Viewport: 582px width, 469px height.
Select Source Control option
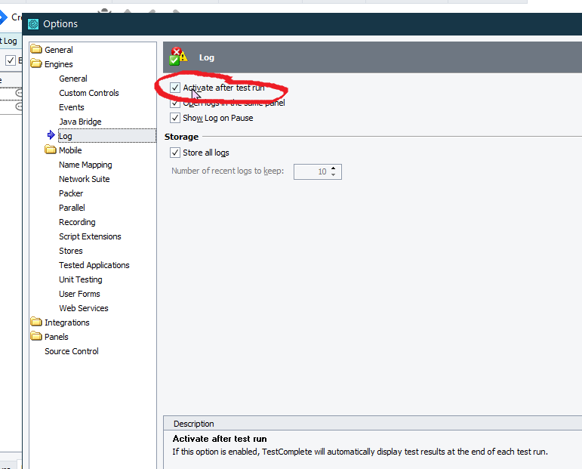pyautogui.click(x=71, y=351)
